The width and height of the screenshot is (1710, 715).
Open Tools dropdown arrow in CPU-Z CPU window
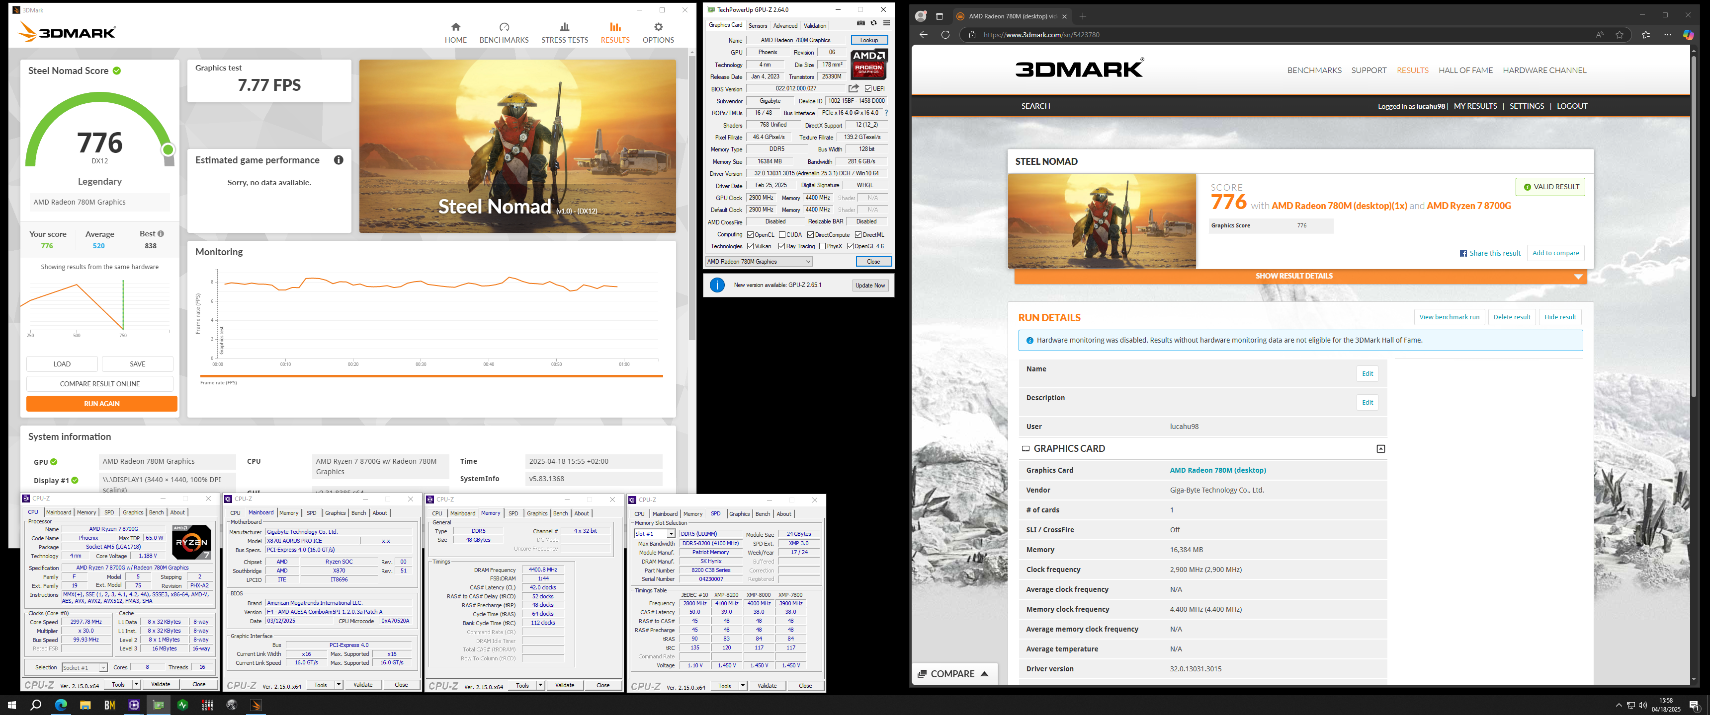pyautogui.click(x=137, y=684)
